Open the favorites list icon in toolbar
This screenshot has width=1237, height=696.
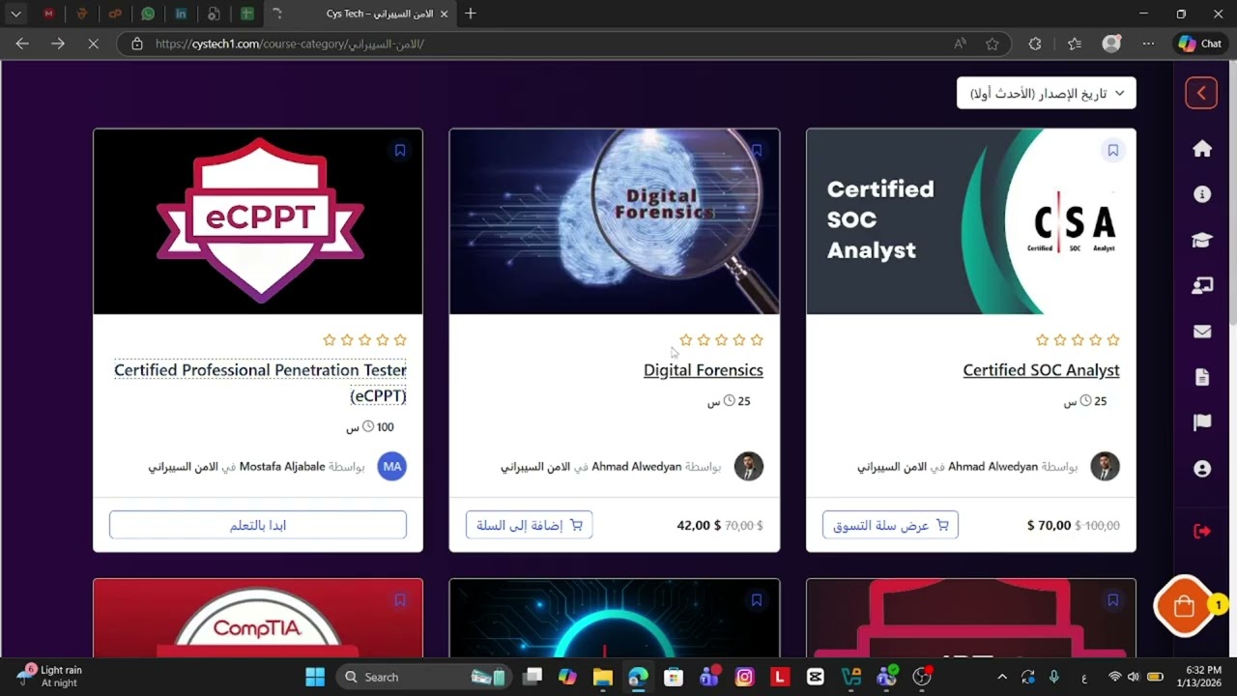1075,43
